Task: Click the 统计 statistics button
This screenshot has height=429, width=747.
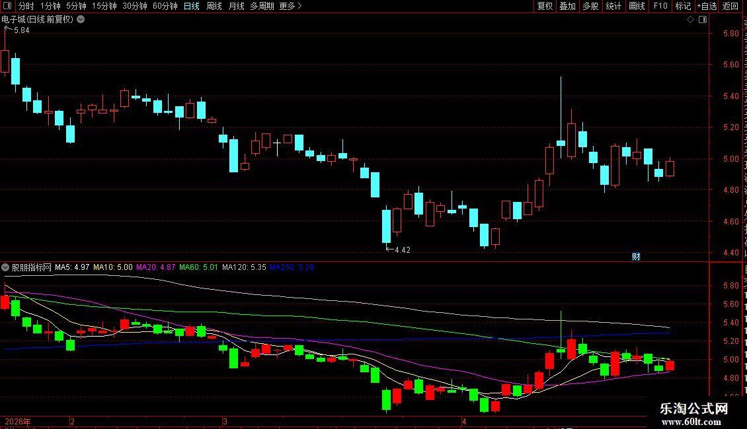Action: tap(613, 6)
